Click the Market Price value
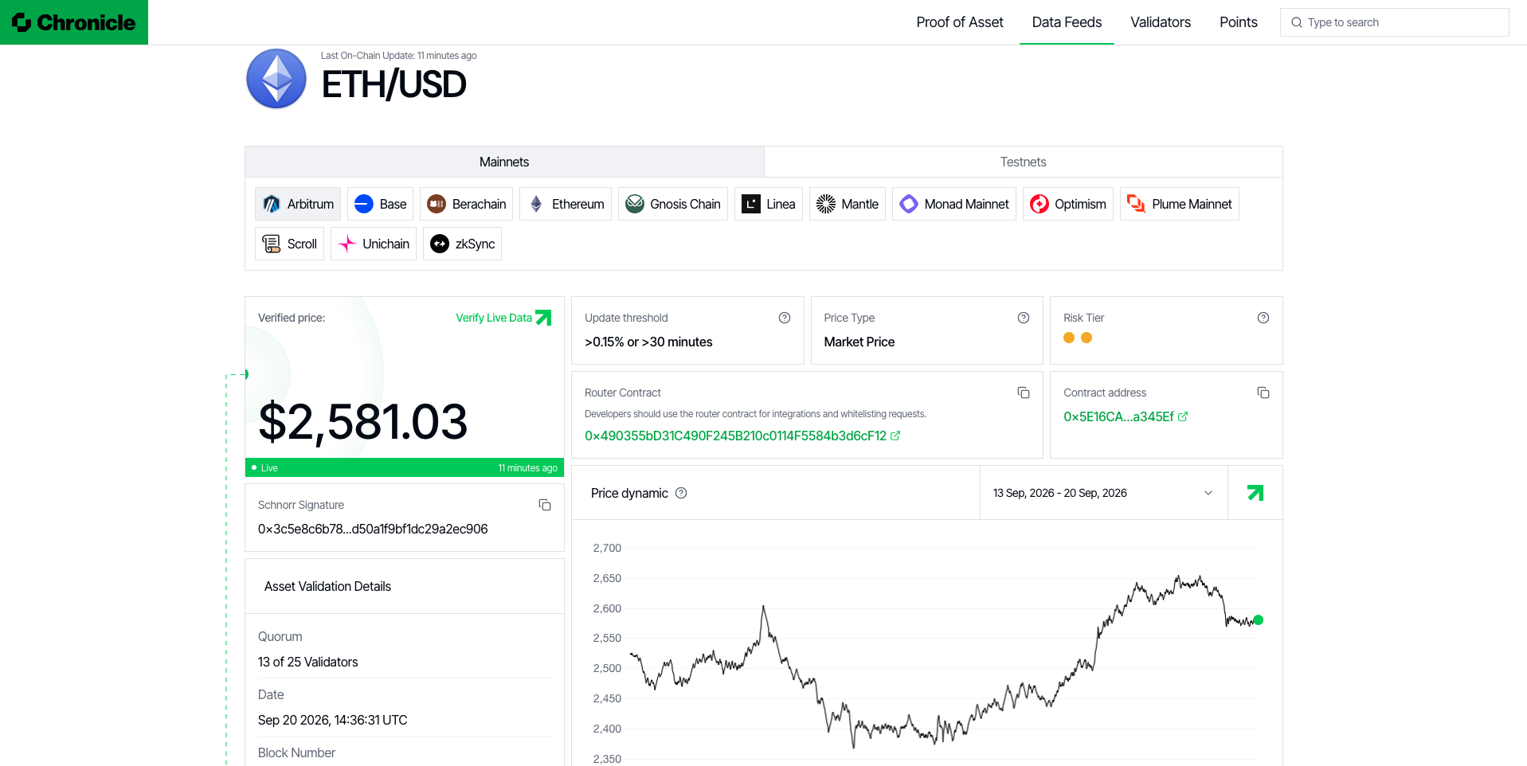1527x766 pixels. coord(859,342)
